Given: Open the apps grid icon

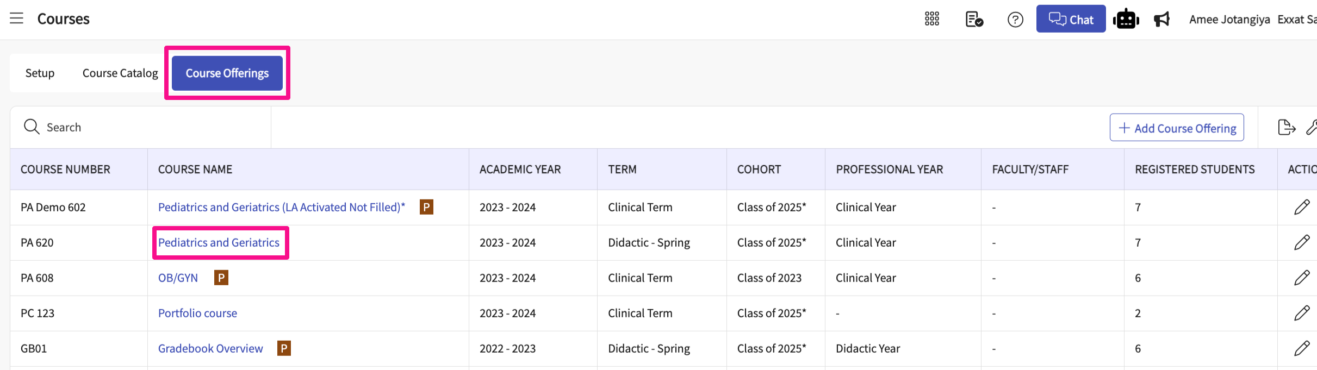Looking at the screenshot, I should [x=931, y=19].
